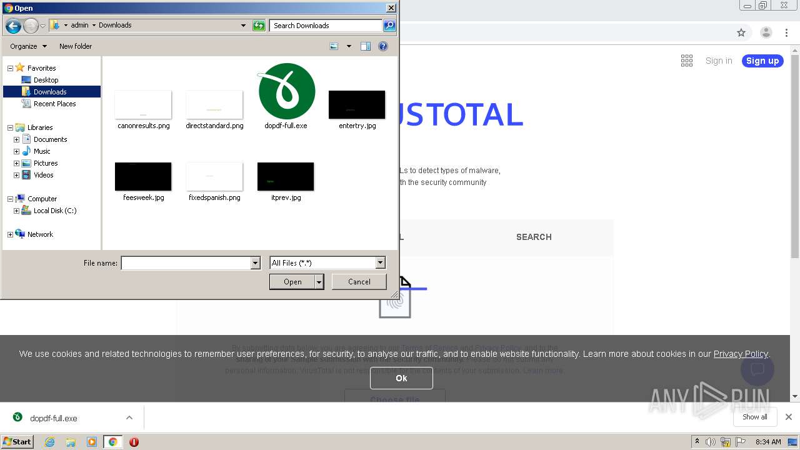800x450 pixels.
Task: Open Internet Explorer from taskbar
Action: 50,442
